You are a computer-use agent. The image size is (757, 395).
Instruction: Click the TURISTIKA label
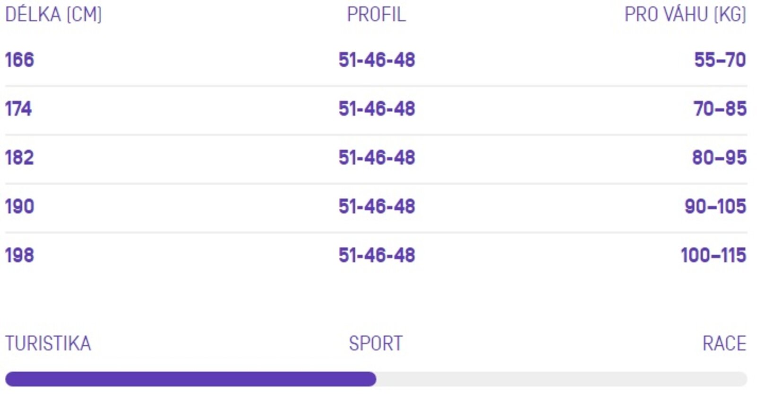point(48,343)
